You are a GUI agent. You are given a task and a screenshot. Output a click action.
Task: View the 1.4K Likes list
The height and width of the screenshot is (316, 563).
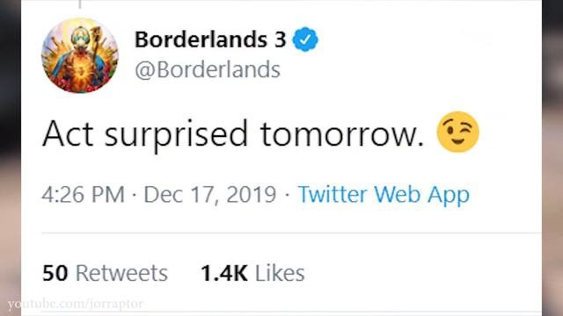252,273
